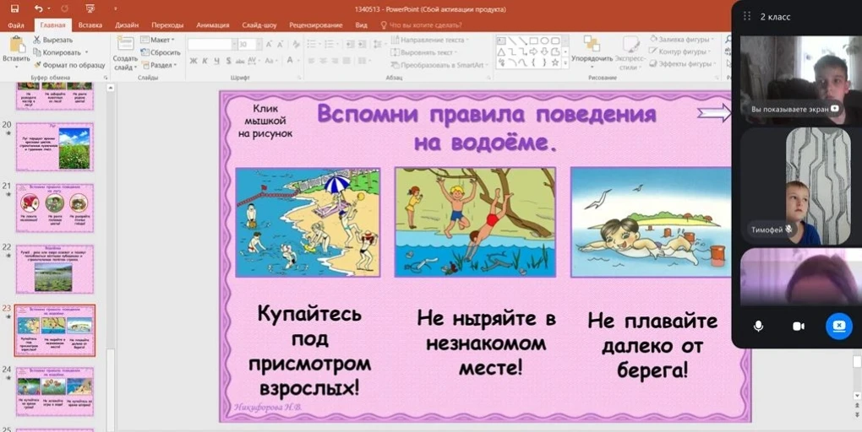Open the change case Aa dropdown
This screenshot has width=862, height=432.
271,61
